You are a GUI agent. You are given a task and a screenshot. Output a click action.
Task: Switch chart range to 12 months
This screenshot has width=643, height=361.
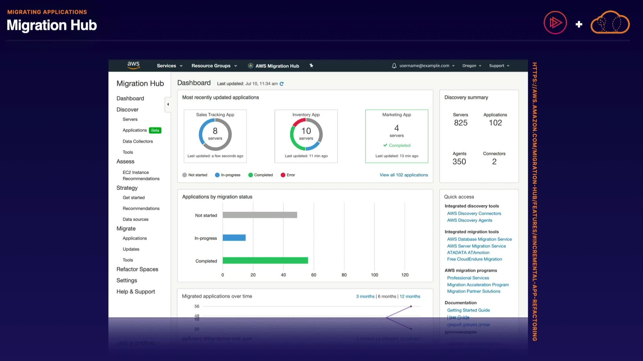tap(410, 296)
